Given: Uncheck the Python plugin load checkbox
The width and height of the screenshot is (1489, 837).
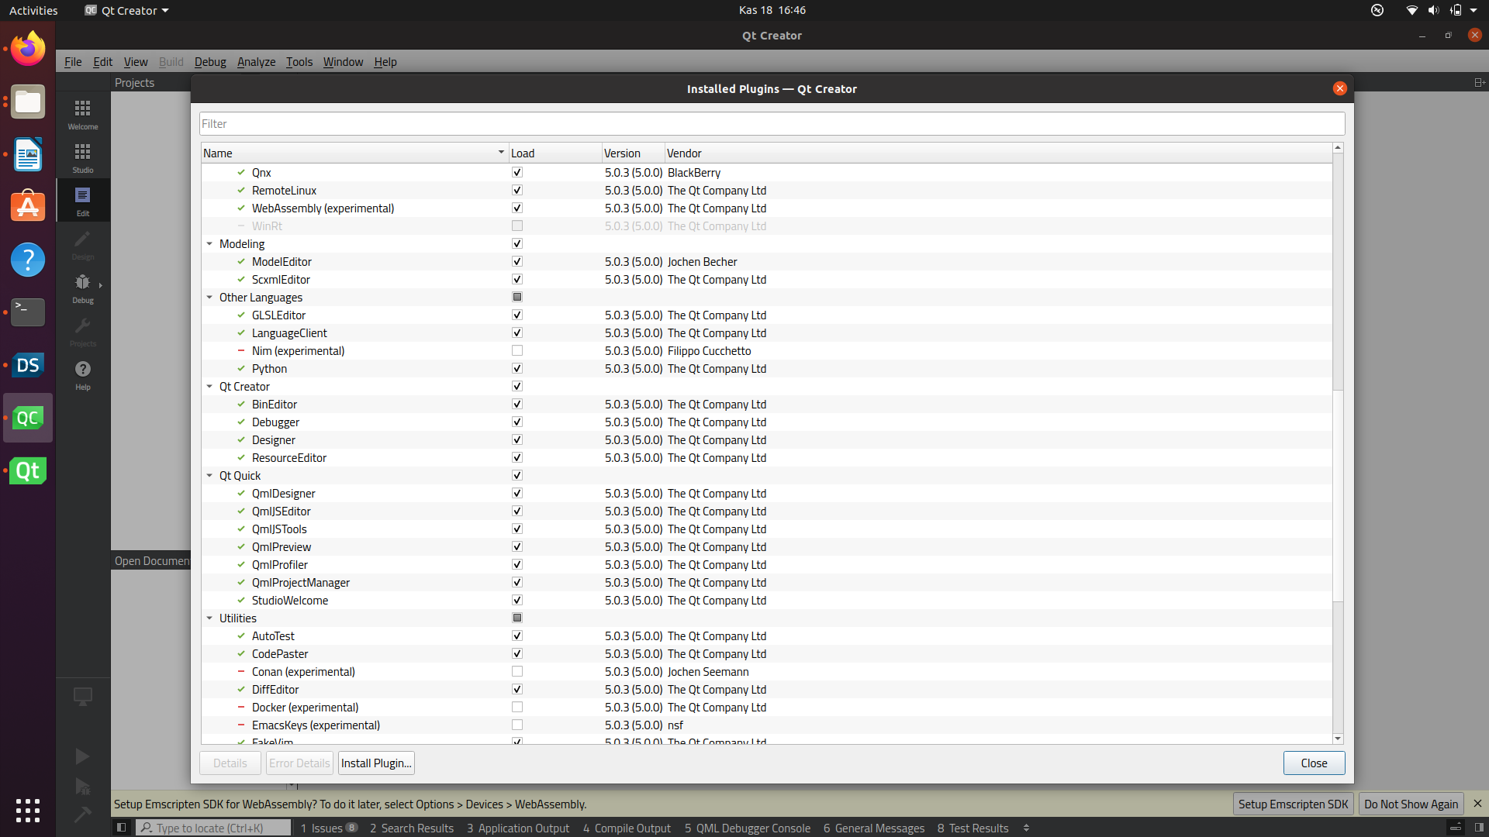Looking at the screenshot, I should pyautogui.click(x=517, y=369).
